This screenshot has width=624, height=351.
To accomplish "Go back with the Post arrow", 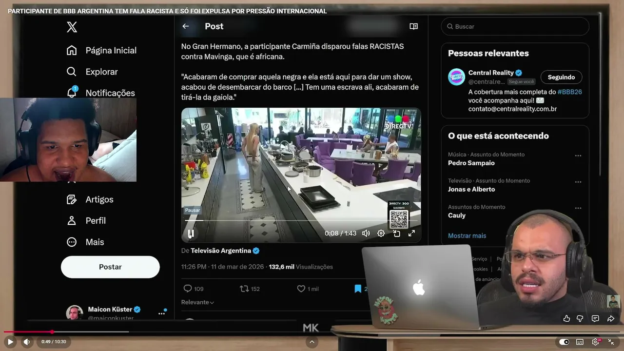I will pos(186,26).
